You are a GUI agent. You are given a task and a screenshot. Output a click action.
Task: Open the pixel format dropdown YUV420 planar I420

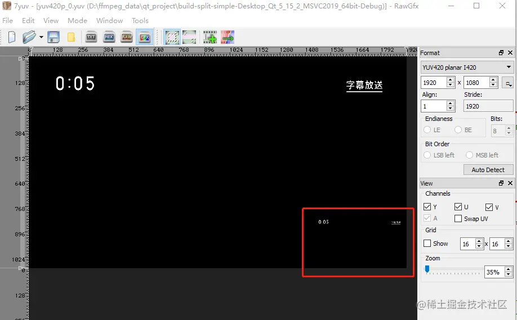467,67
